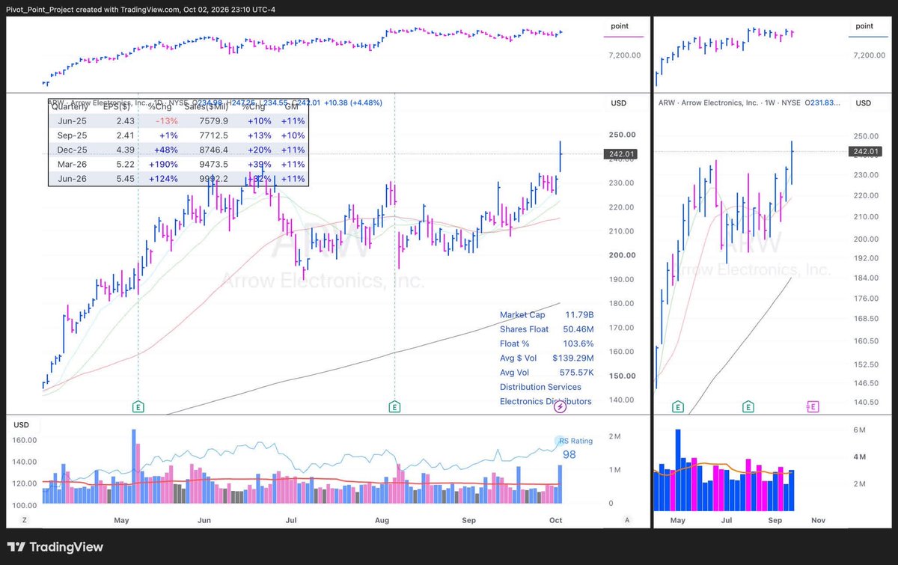The width and height of the screenshot is (898, 565).
Task: Click the Z timezone button on time axis
Action: pyautogui.click(x=24, y=519)
